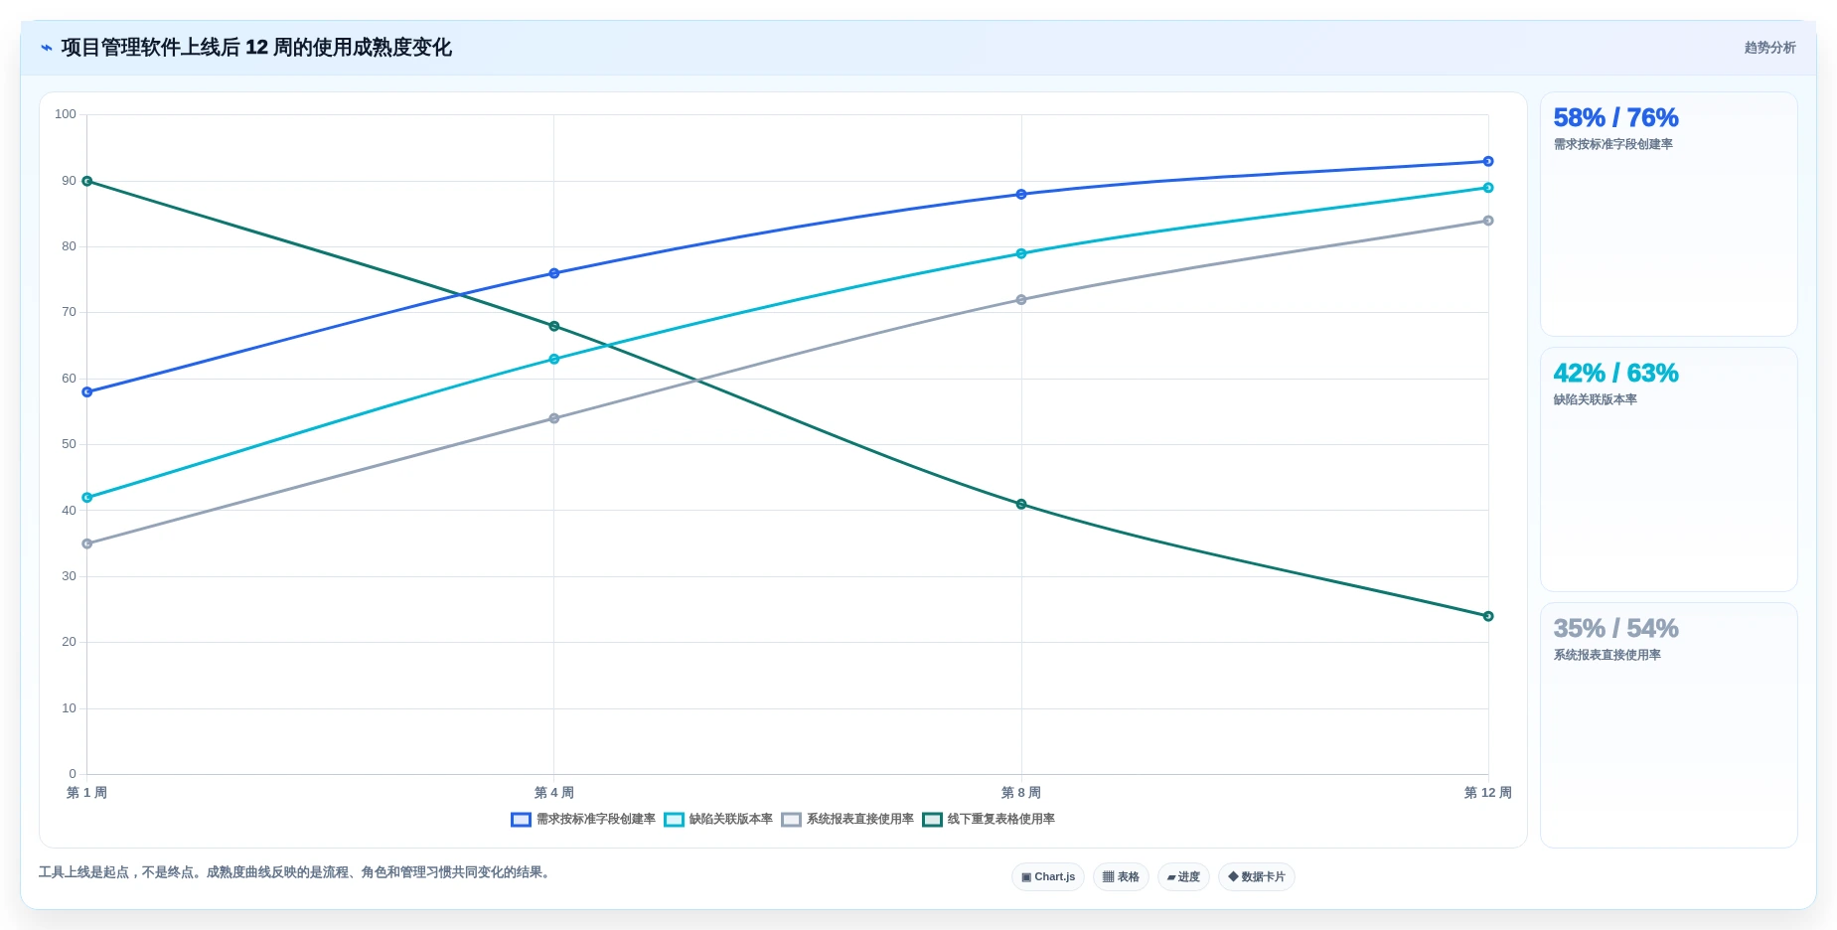Click the 趋势分析 tag in the header
This screenshot has width=1837, height=930.
(x=1769, y=48)
